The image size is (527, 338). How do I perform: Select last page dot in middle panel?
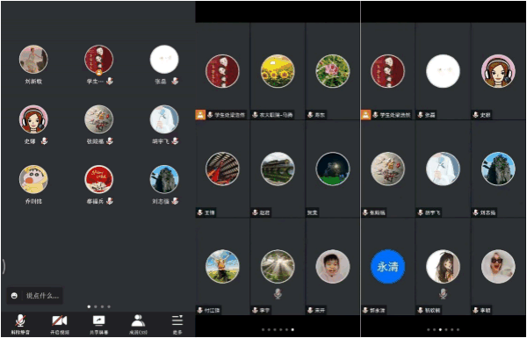click(x=292, y=329)
